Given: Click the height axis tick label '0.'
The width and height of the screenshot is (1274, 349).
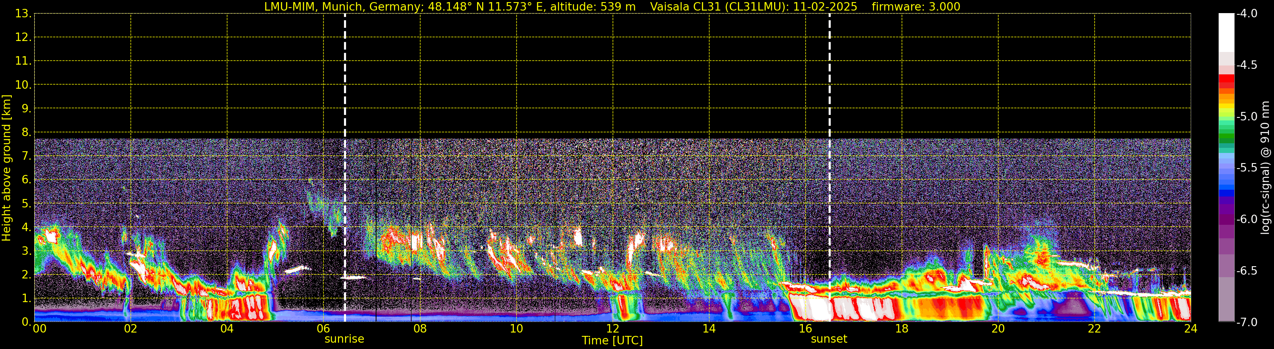Looking at the screenshot, I should tap(26, 322).
